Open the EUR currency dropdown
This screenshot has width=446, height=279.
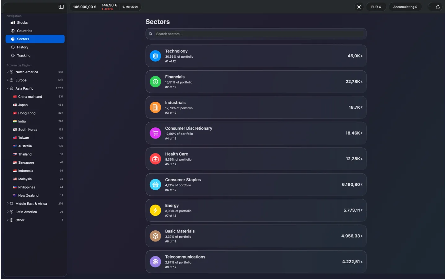(376, 7)
